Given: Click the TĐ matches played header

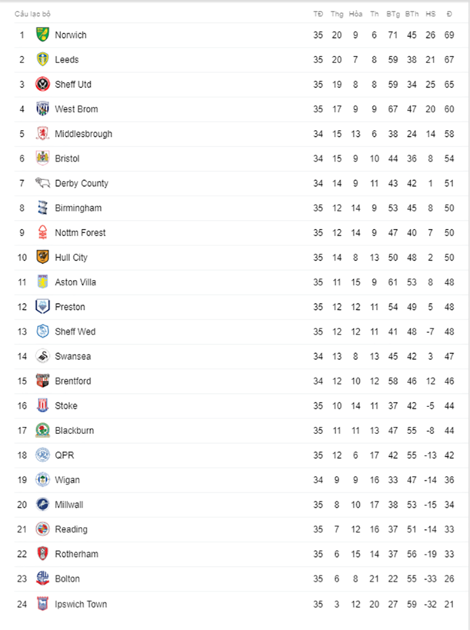Looking at the screenshot, I should (x=318, y=14).
